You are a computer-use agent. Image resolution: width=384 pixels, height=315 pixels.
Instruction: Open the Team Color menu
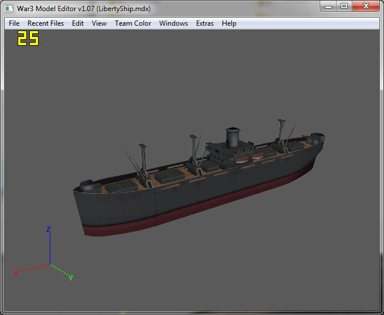coord(133,23)
